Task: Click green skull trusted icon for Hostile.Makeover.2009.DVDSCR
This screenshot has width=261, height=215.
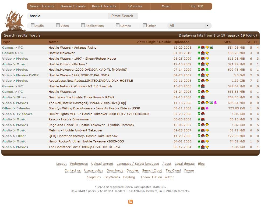Action: [x=207, y=70]
